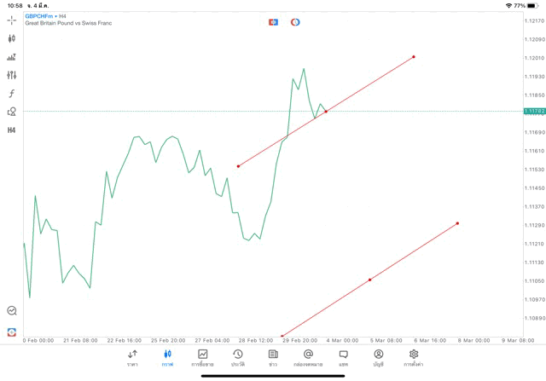The image size is (546, 381).
Task: Open the drawing objects shapes icon
Action: click(x=12, y=111)
